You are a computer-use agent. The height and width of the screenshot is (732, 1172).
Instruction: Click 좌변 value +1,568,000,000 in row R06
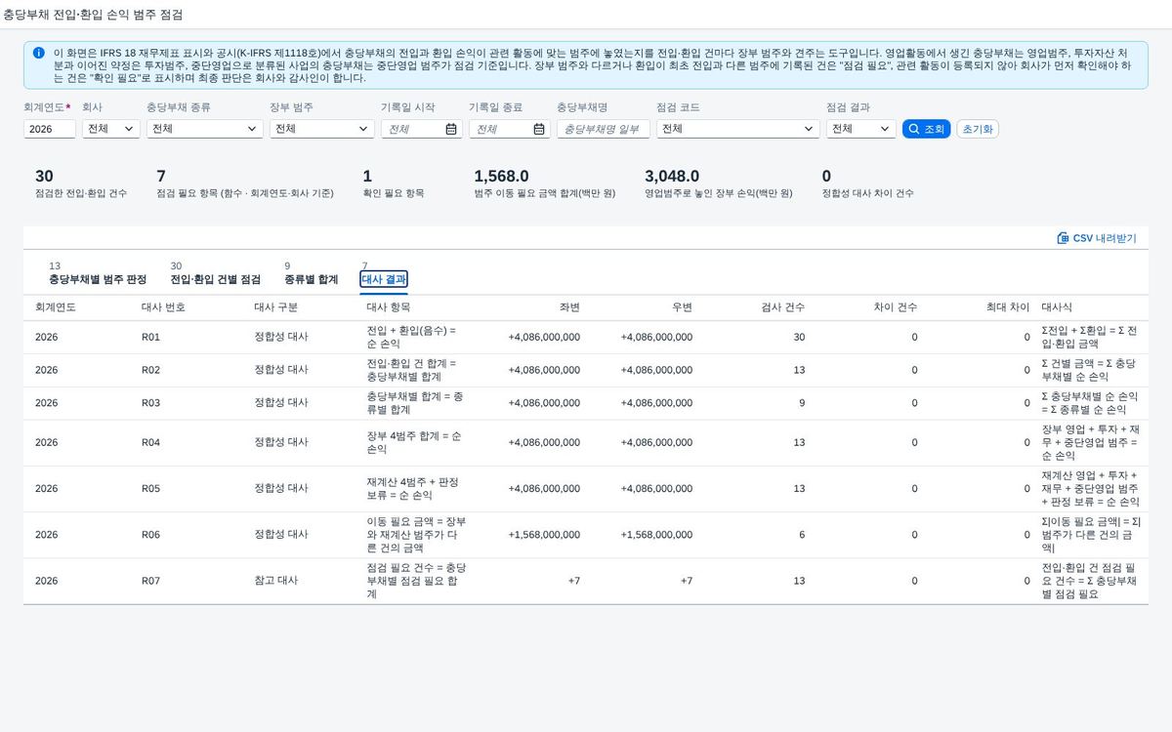[544, 535]
